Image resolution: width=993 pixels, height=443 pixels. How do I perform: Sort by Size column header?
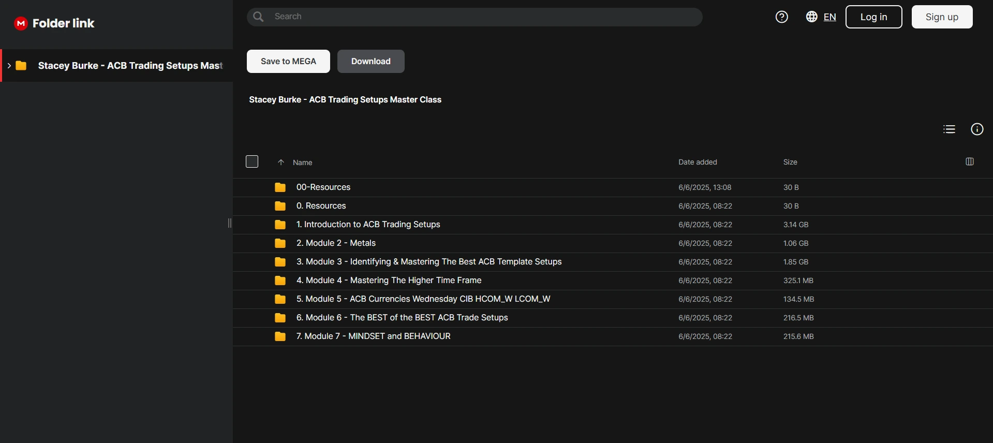click(790, 162)
